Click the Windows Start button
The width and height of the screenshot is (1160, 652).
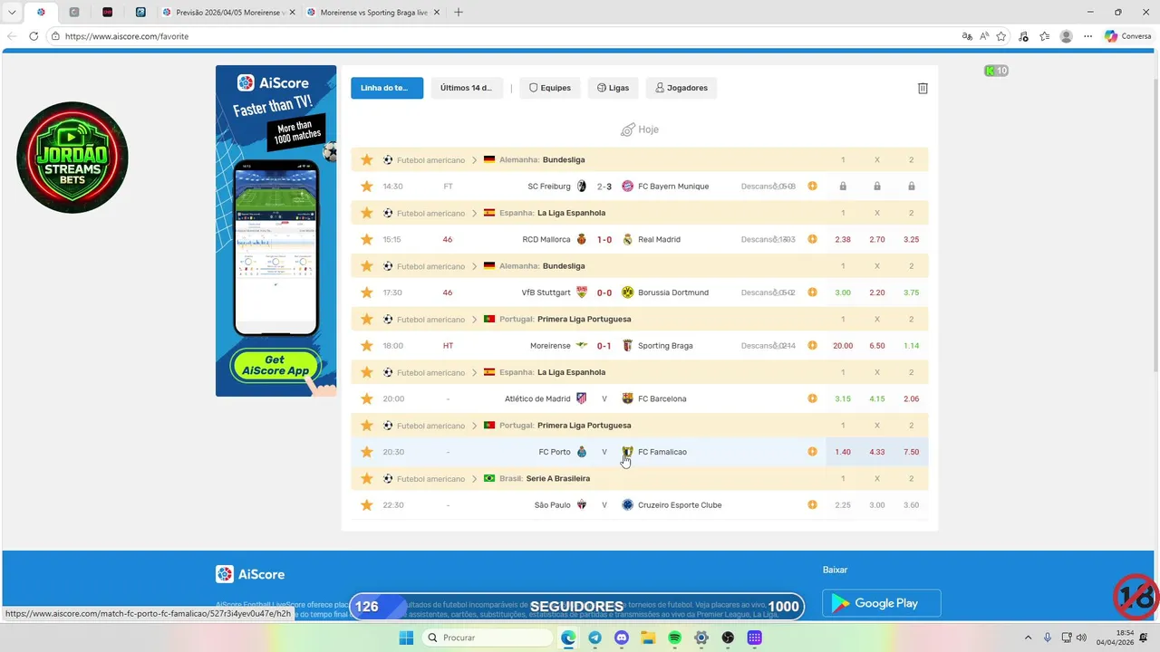(406, 638)
